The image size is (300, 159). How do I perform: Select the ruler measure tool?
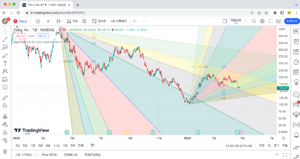(x=5, y=98)
